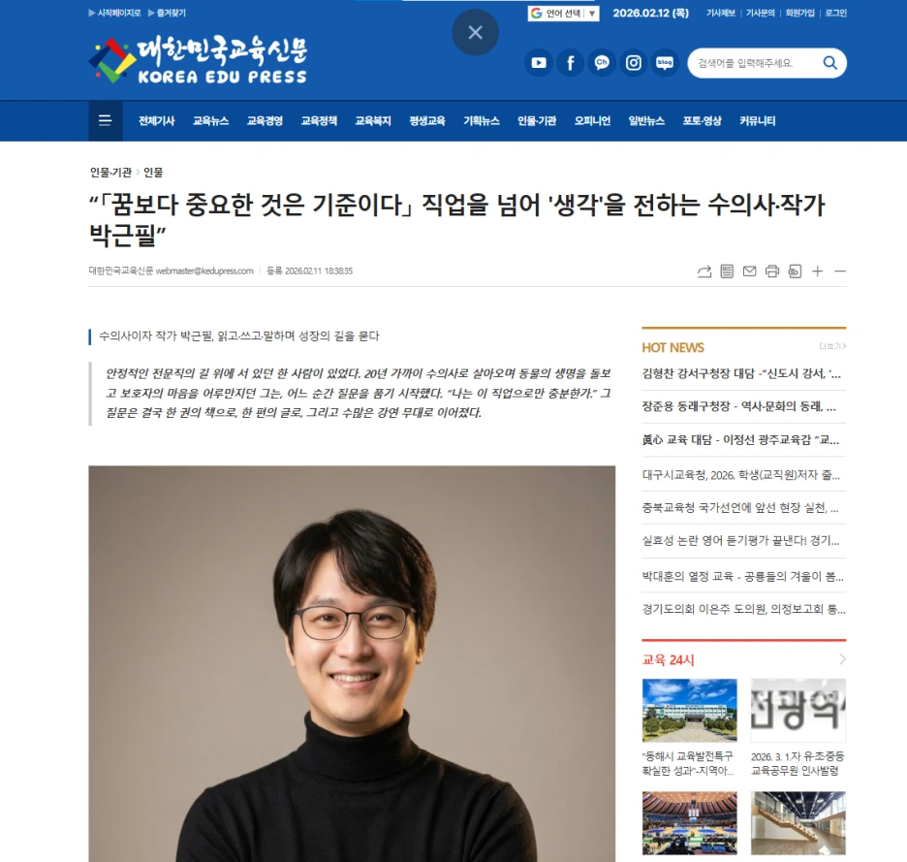Expand the 교육 24시 section arrow
This screenshot has width=907, height=862.
[842, 659]
